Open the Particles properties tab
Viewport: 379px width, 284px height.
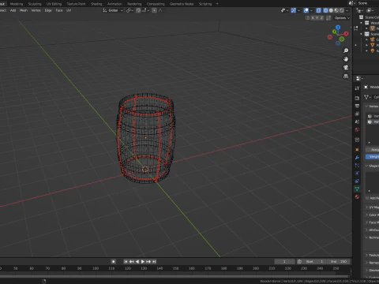[357, 166]
